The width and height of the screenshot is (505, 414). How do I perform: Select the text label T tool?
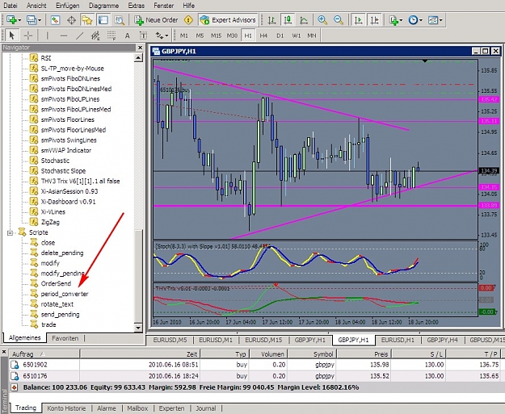143,36
